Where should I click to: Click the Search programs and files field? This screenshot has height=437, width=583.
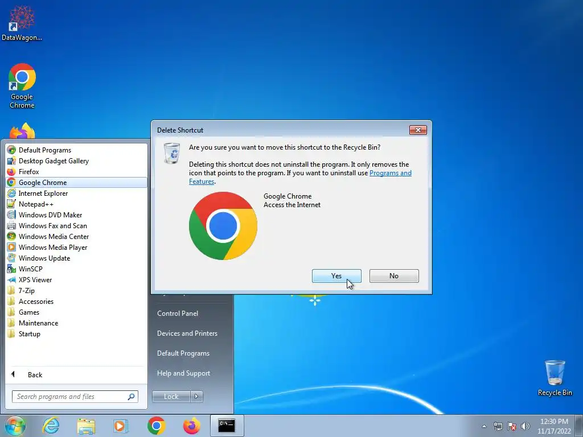(x=75, y=397)
